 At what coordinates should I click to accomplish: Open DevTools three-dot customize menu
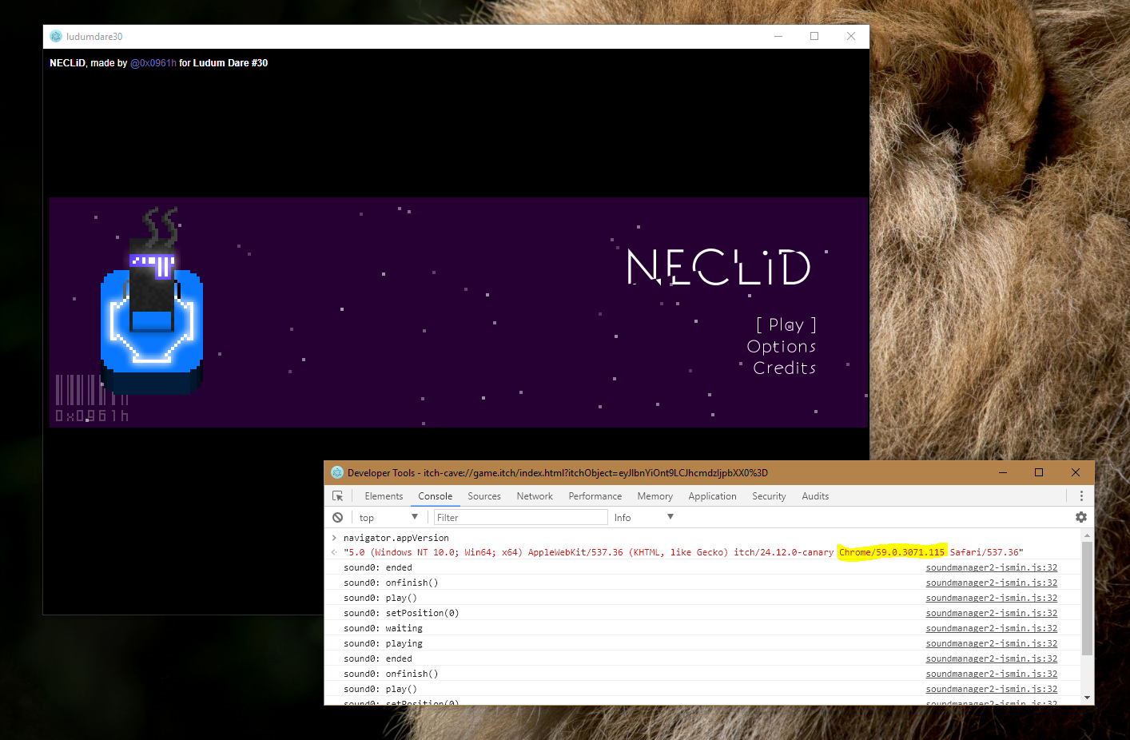point(1081,496)
